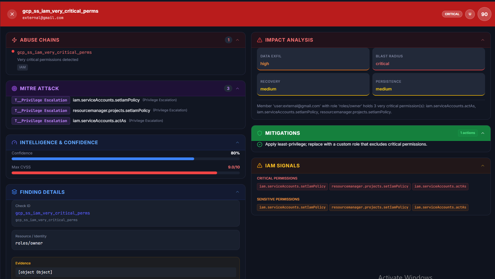The width and height of the screenshot is (495, 279).
Task: Click the Persistence medium card
Action: pos(429,84)
